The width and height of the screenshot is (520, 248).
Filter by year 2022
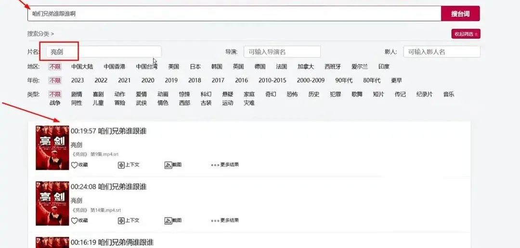tap(101, 80)
